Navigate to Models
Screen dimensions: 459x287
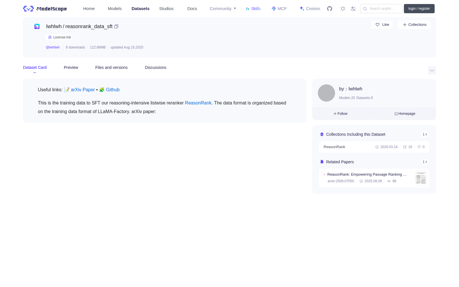(115, 9)
